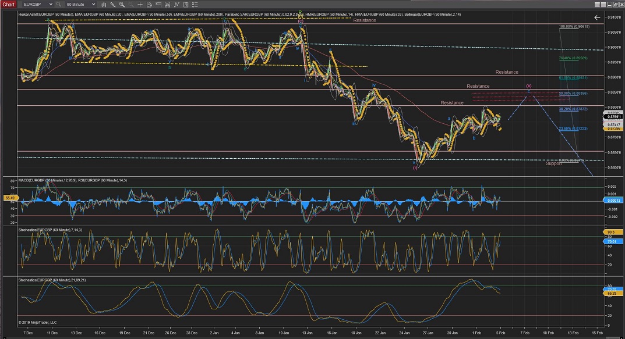This screenshot has height=339, width=625.
Task: Toggle the data box icon
Action: coord(149,5)
